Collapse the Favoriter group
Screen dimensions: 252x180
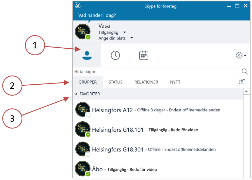click(76, 94)
